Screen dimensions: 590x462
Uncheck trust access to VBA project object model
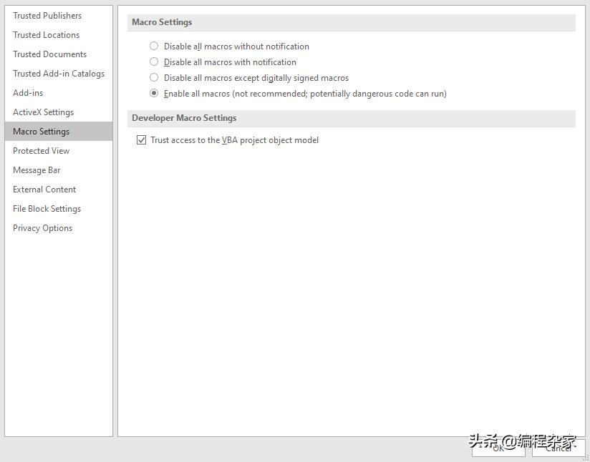pyautogui.click(x=142, y=139)
